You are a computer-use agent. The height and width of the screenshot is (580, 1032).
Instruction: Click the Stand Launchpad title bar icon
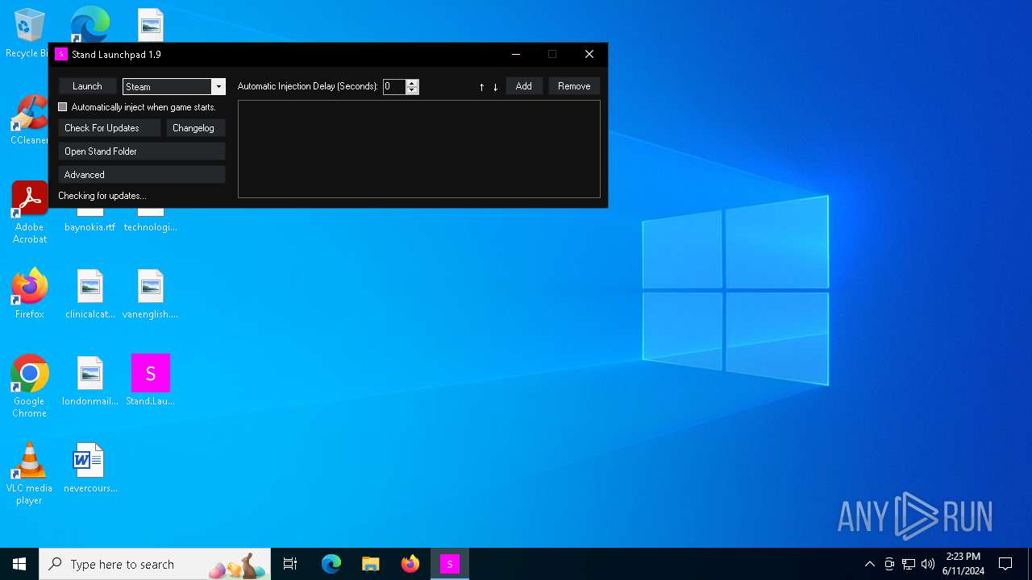[61, 54]
